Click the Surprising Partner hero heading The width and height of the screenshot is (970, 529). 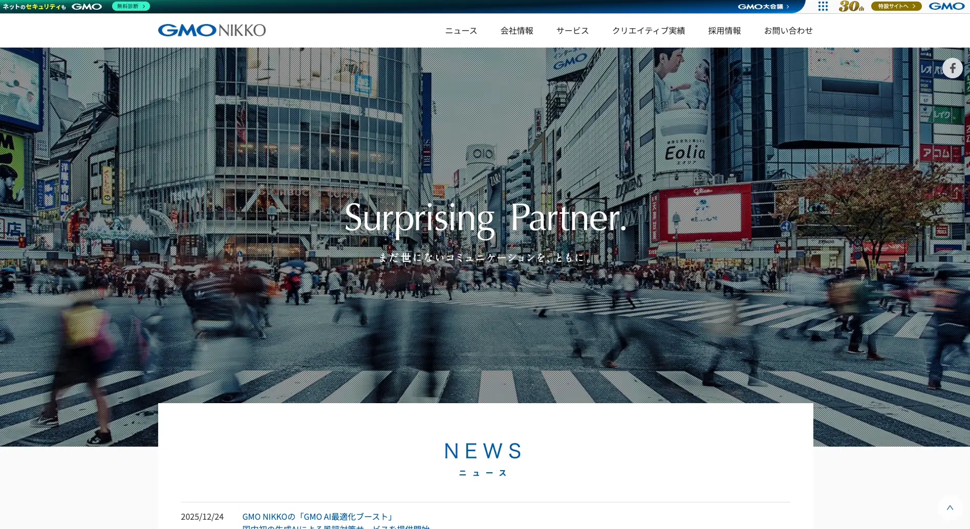tap(485, 218)
